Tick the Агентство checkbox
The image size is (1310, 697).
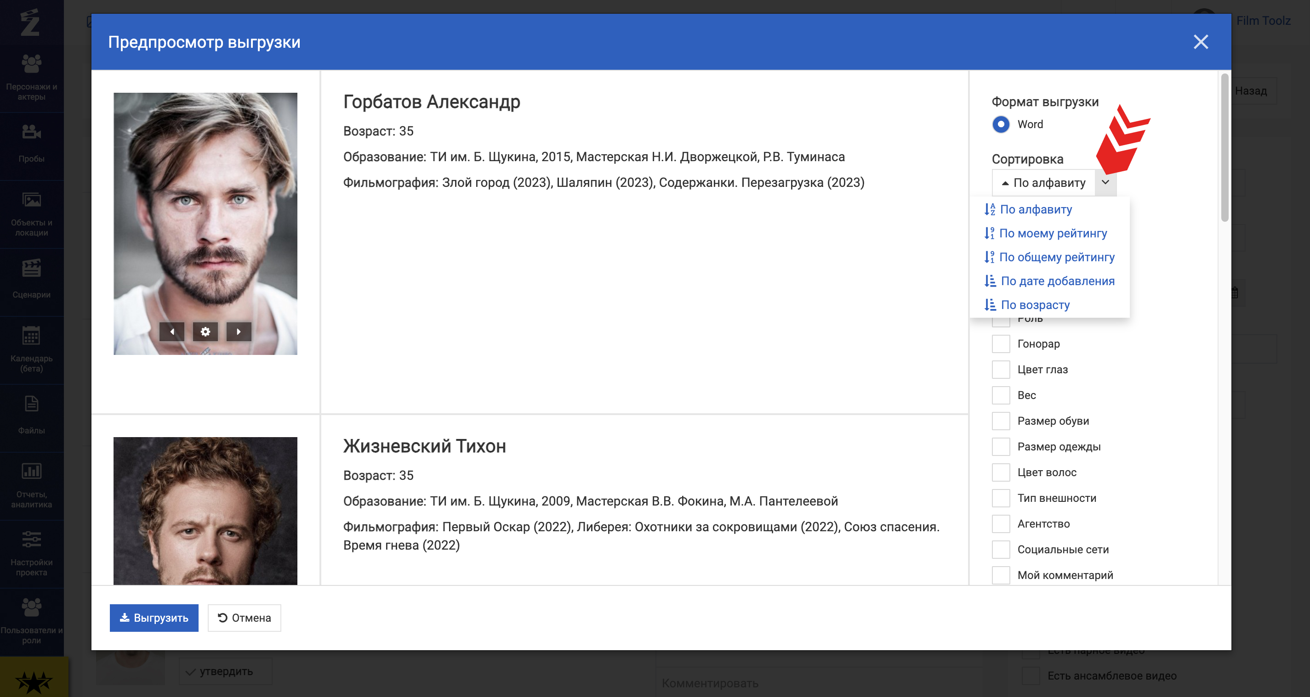1000,524
